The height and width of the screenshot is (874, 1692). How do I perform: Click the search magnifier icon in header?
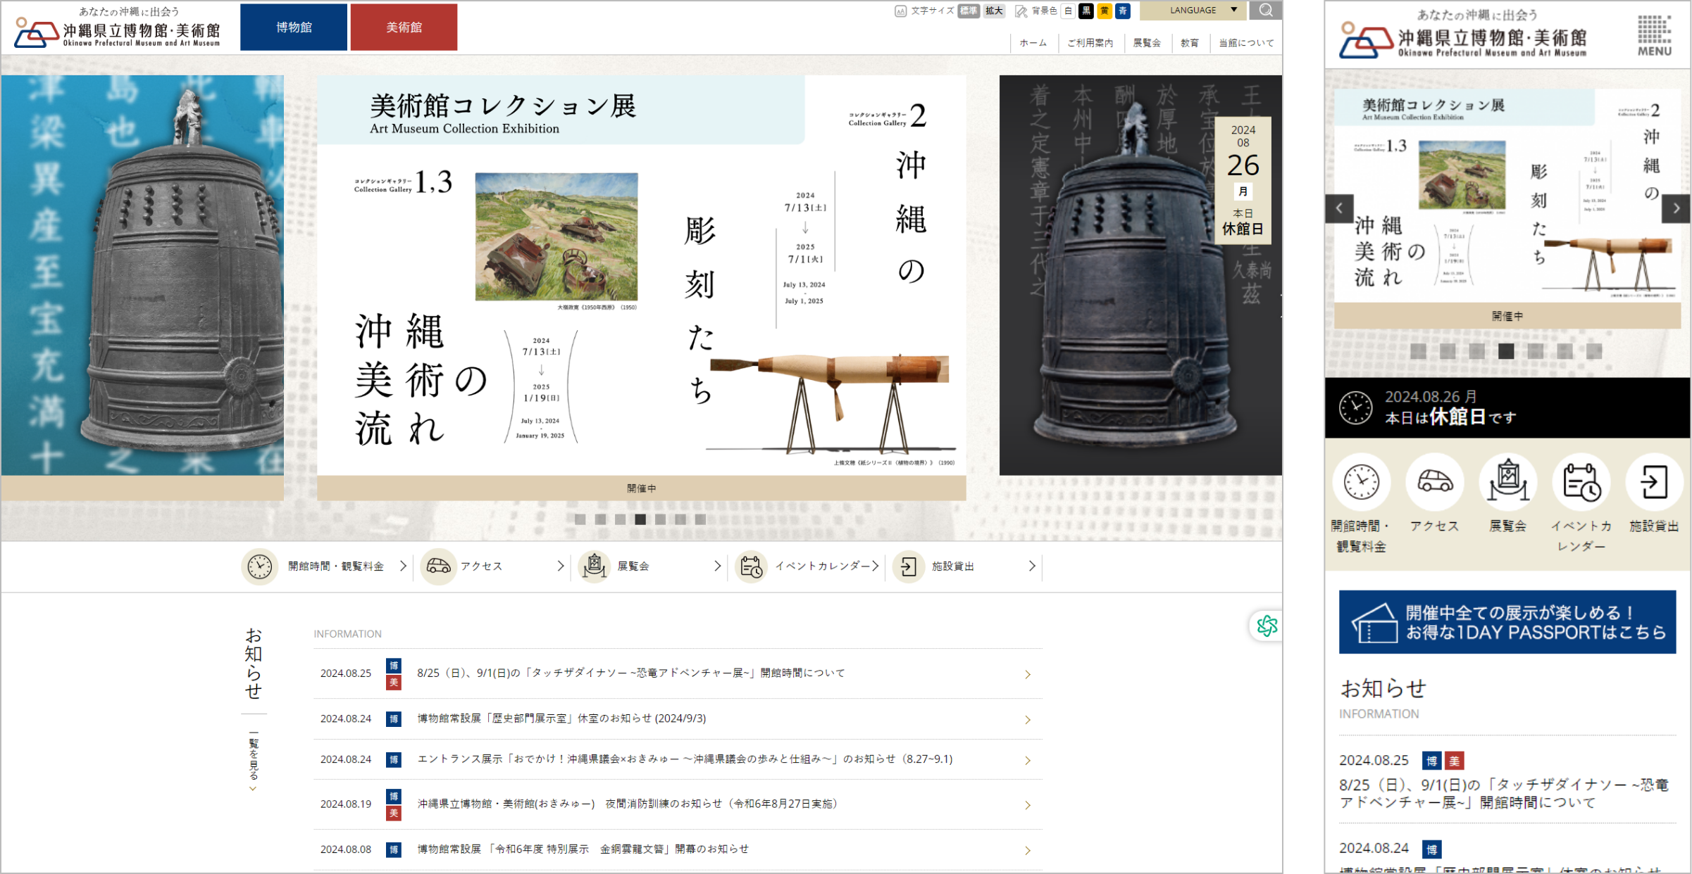[x=1266, y=10]
